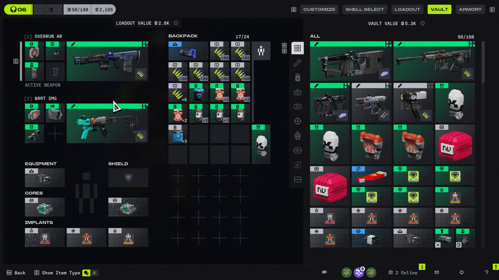
Task: Show Loadout Value info tooltip
Action: 176,23
